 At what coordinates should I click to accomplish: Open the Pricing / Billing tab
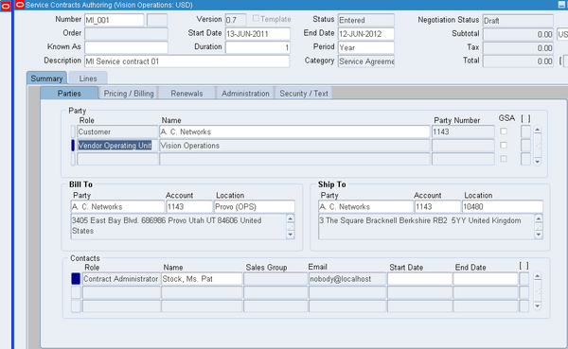(129, 94)
